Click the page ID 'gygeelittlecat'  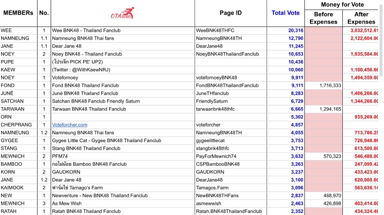tap(210, 141)
